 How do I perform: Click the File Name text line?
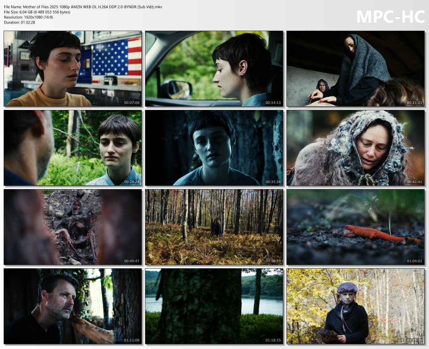click(x=83, y=7)
